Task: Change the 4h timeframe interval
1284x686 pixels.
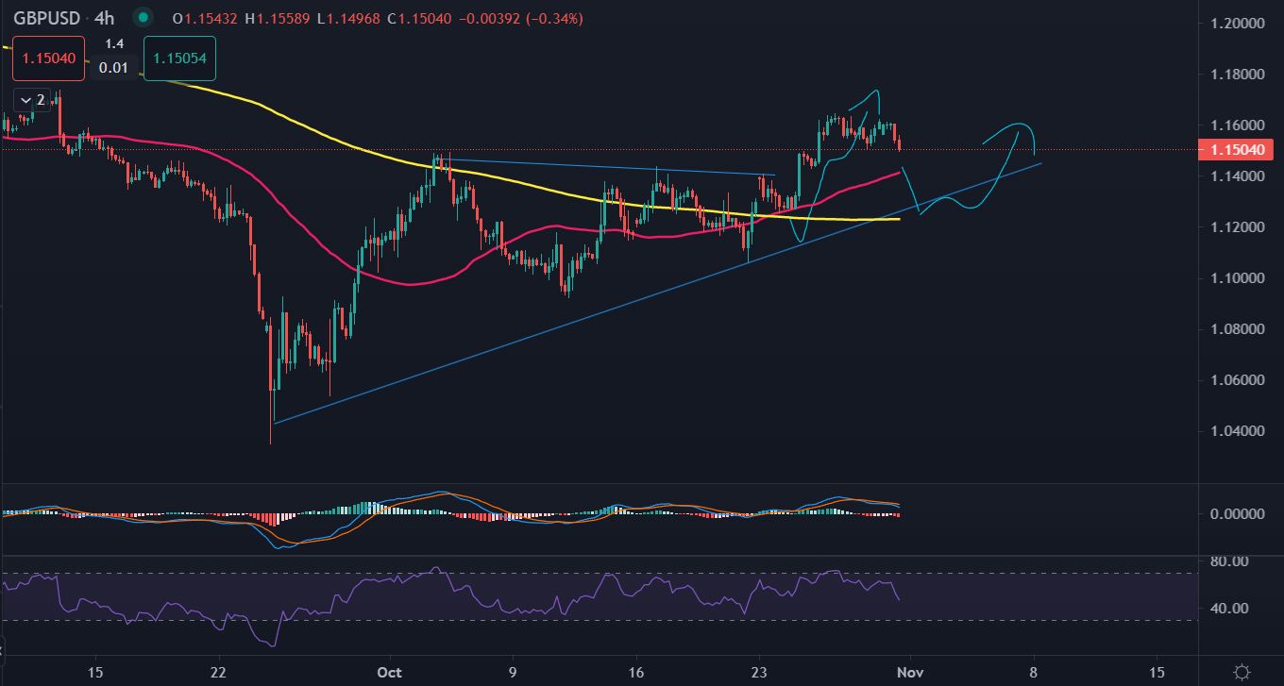Action: coord(104,18)
